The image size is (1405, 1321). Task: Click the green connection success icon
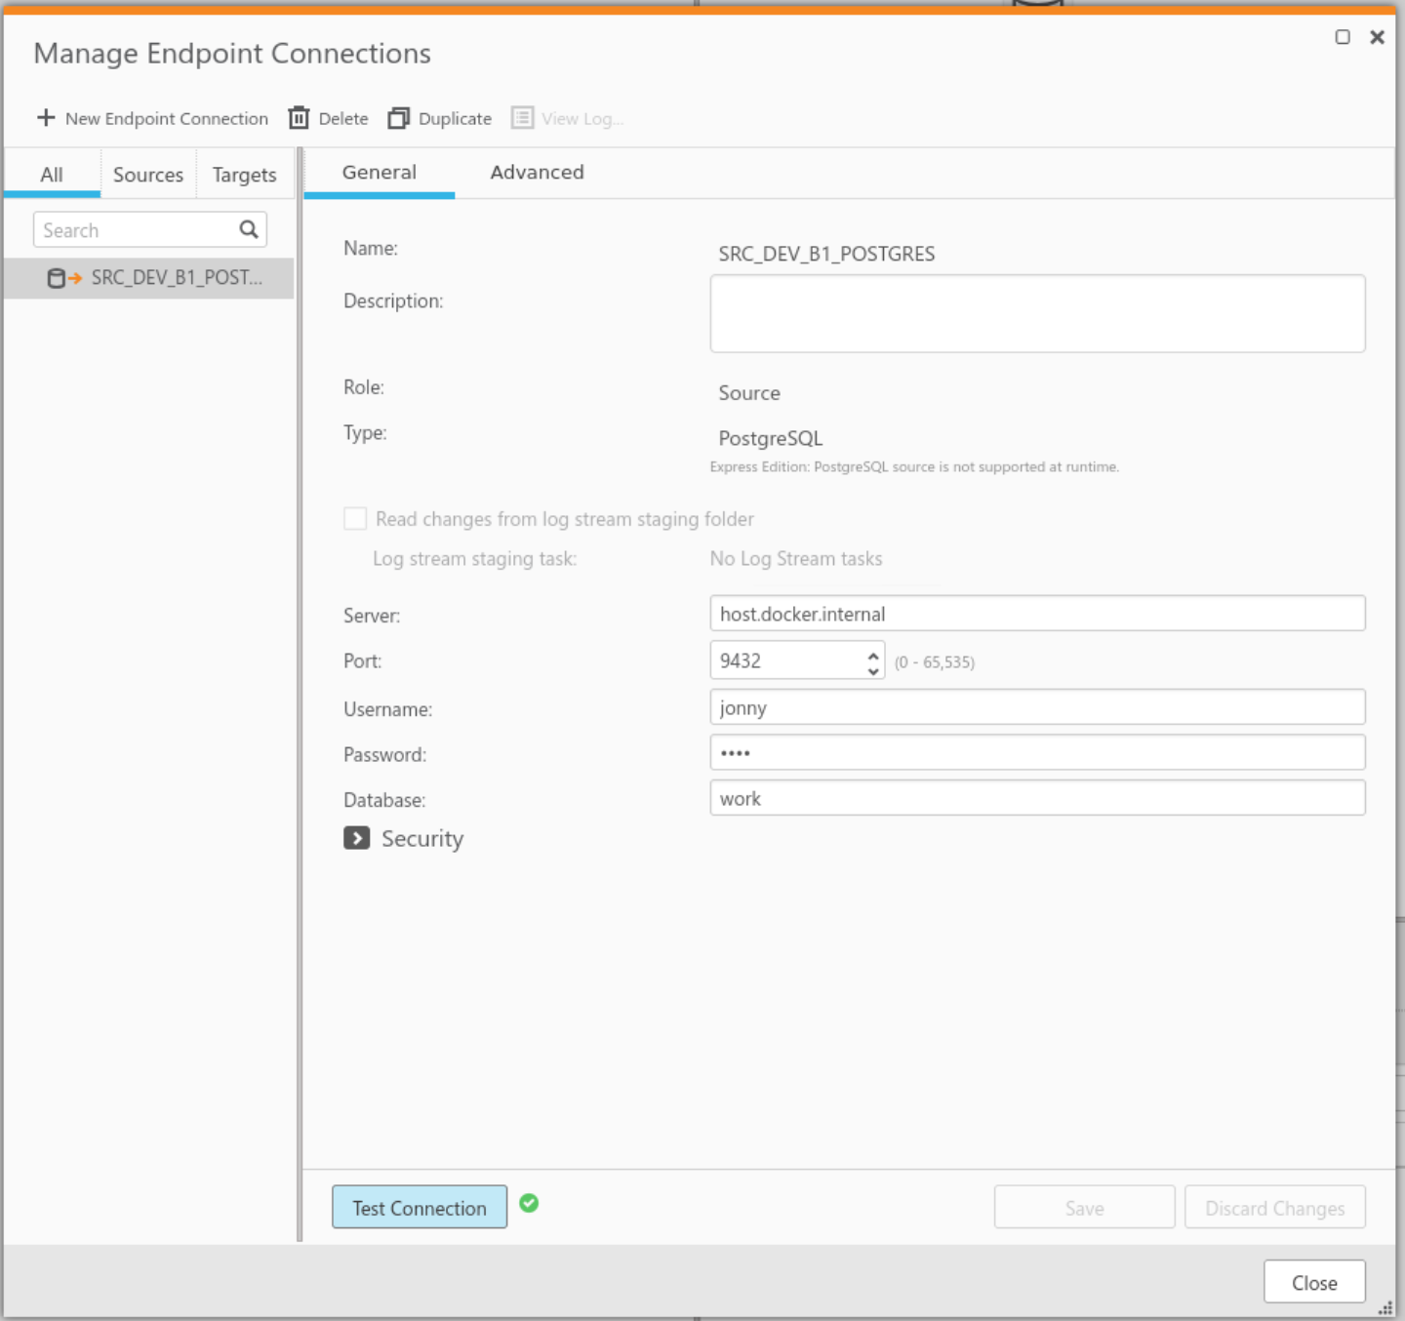pos(529,1203)
